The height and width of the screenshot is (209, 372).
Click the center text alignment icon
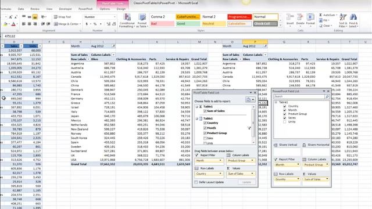coord(30,24)
